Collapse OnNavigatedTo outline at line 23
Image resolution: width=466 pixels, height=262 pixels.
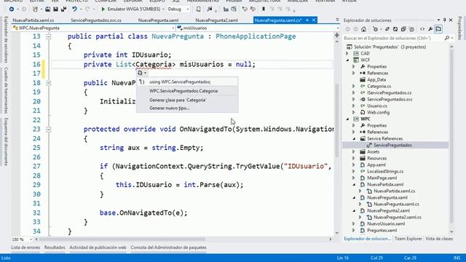coord(49,130)
